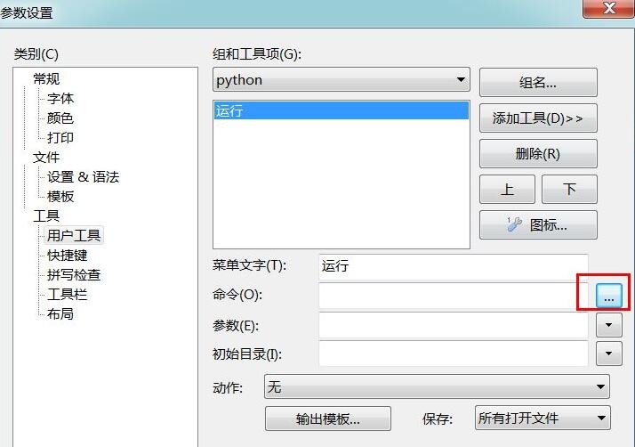The width and height of the screenshot is (635, 447).
Task: Click the 删除(R) button
Action: click(538, 154)
